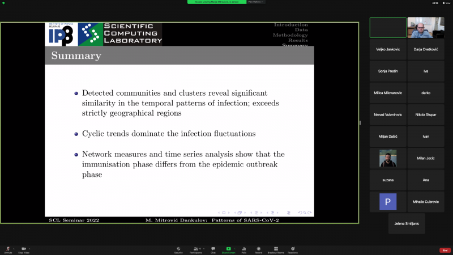Click the beamer subsection icon
Screen dimensions: 453x255
pyautogui.click(x=256, y=213)
